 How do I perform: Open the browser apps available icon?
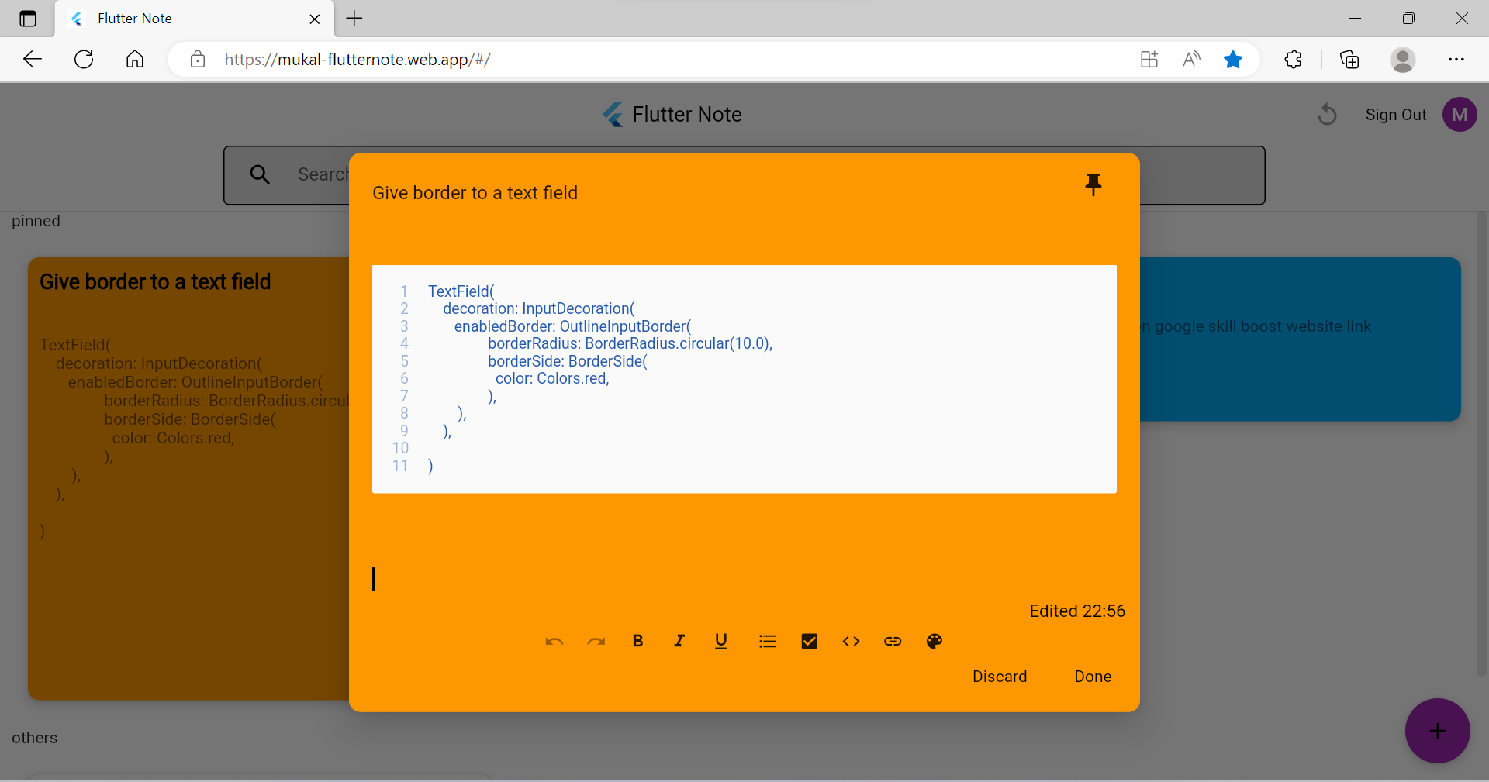pos(1149,59)
